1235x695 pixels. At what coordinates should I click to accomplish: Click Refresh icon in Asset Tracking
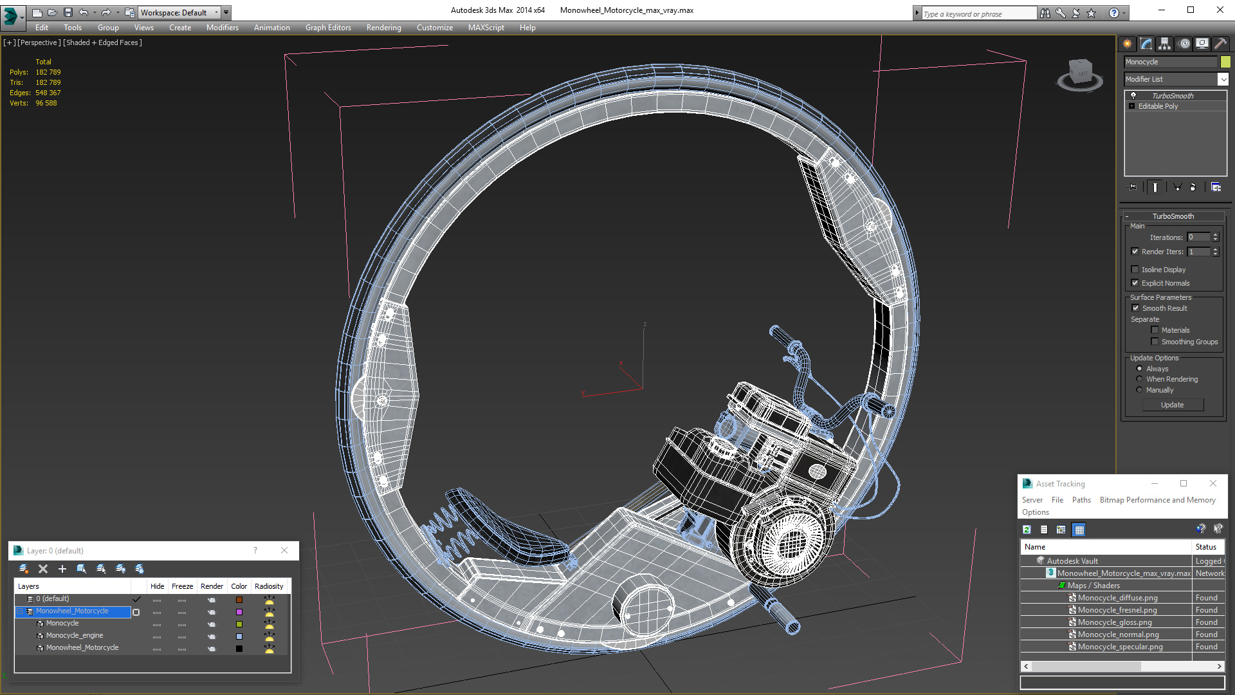tap(1027, 530)
